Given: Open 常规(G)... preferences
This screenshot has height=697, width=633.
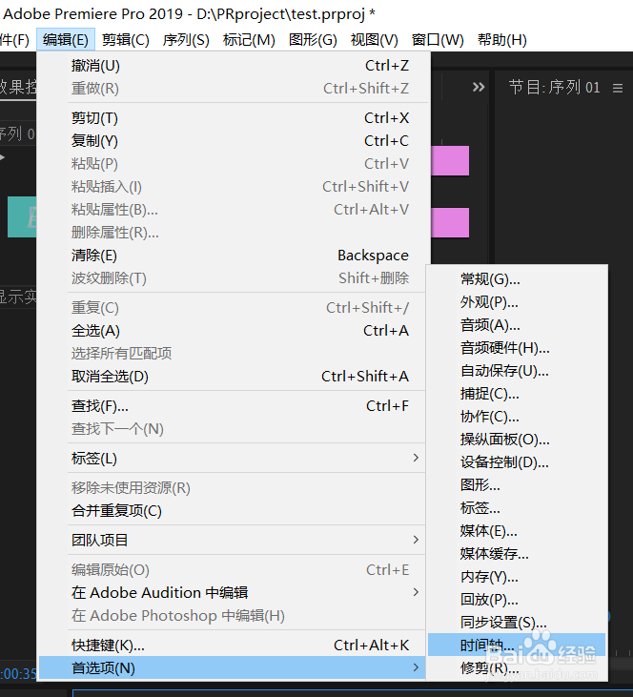Looking at the screenshot, I should click(517, 279).
